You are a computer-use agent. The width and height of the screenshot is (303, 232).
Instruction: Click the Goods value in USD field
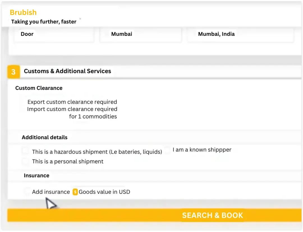click(x=104, y=192)
